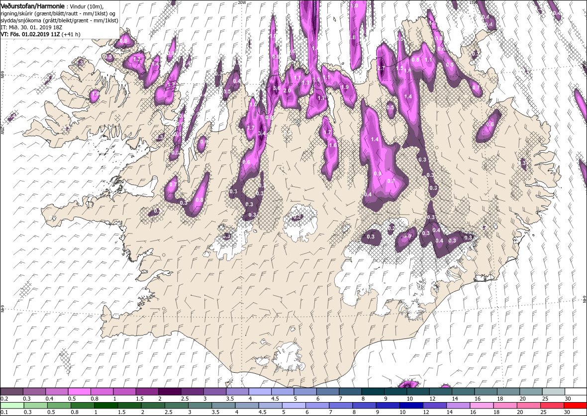The height and width of the screenshot is (416, 587).
Task: Pick top-row legend swatch between 12 and 14
Action: (x=440, y=391)
